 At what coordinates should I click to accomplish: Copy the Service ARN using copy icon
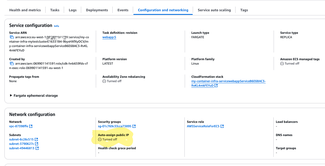tap(12, 37)
